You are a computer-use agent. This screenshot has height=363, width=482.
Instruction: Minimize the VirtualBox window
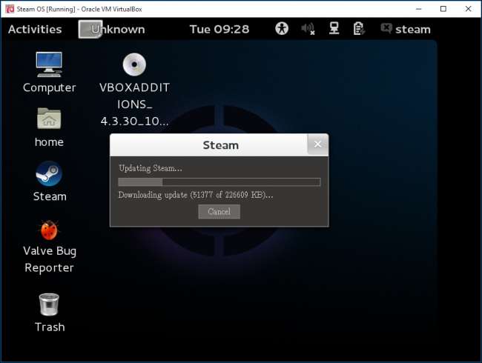pos(418,9)
